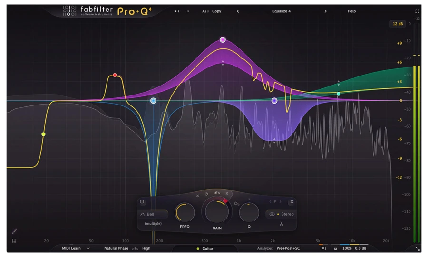Go to next preset arrow
The width and height of the screenshot is (428, 257).
325,11
